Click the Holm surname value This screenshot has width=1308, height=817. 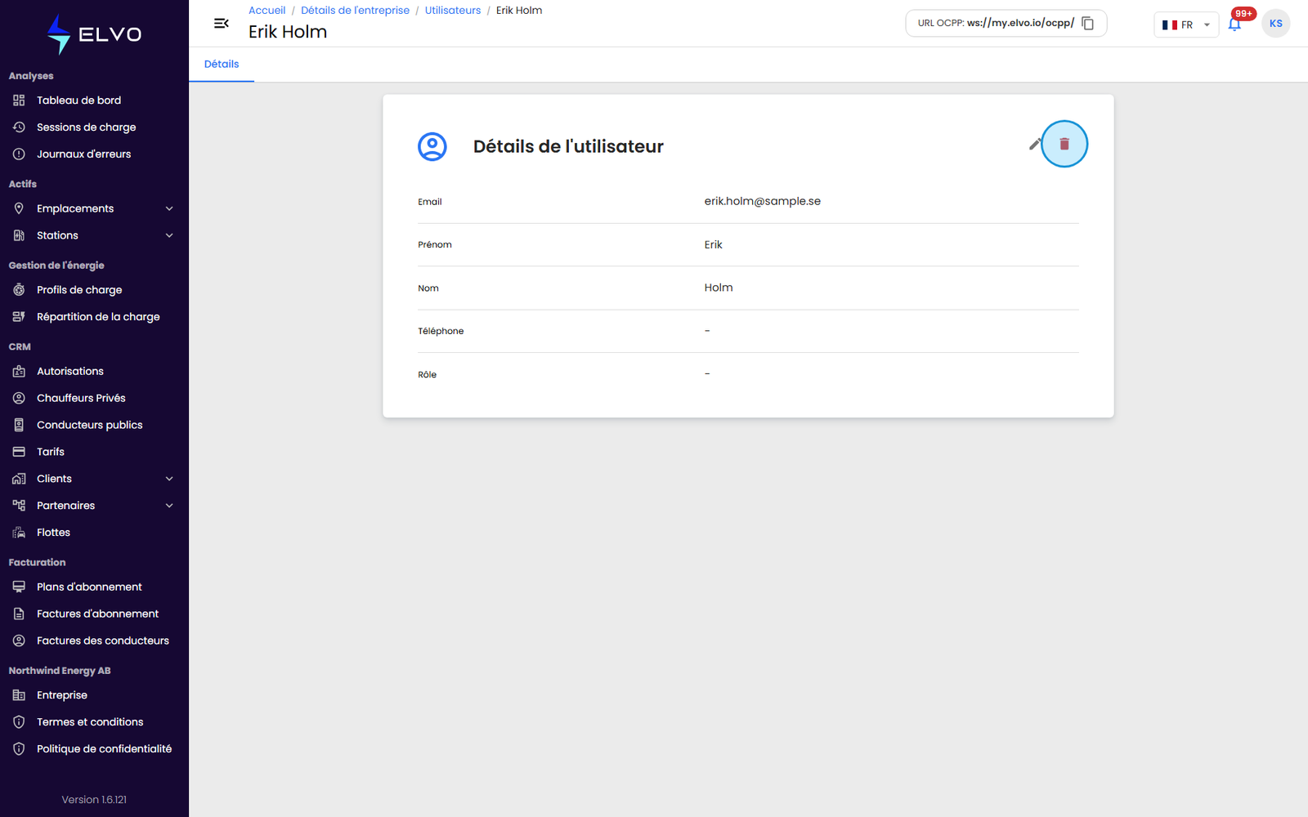pos(719,288)
